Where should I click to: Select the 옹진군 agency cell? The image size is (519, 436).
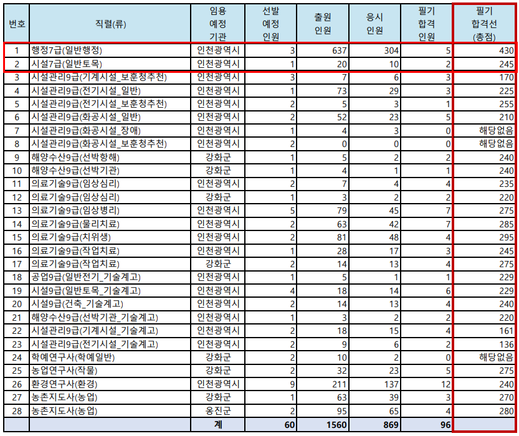[218, 411]
